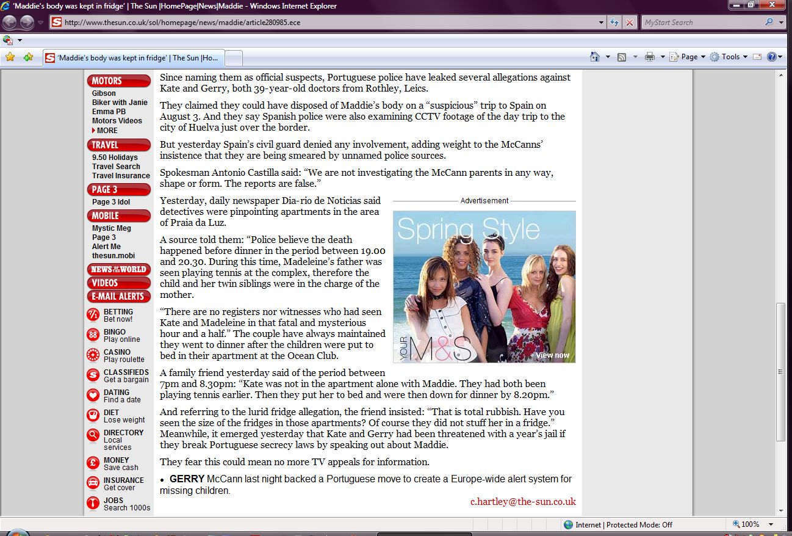Expand the address bar history dropdown
The image size is (792, 536).
[602, 23]
